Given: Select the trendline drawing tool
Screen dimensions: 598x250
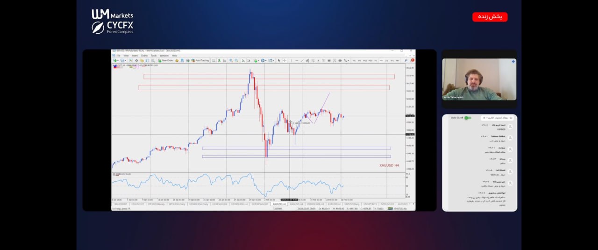Looking at the screenshot, I should click(x=302, y=60).
